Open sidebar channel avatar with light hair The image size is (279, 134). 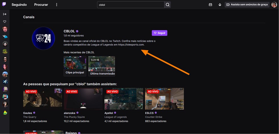click(x=5, y=104)
